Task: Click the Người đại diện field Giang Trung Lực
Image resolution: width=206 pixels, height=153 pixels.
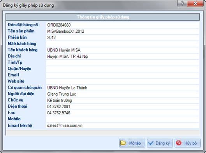Action: click(x=123, y=94)
